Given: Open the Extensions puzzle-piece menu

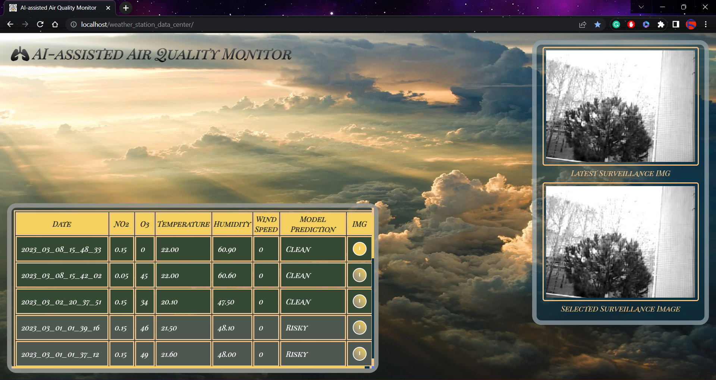Looking at the screenshot, I should point(661,24).
